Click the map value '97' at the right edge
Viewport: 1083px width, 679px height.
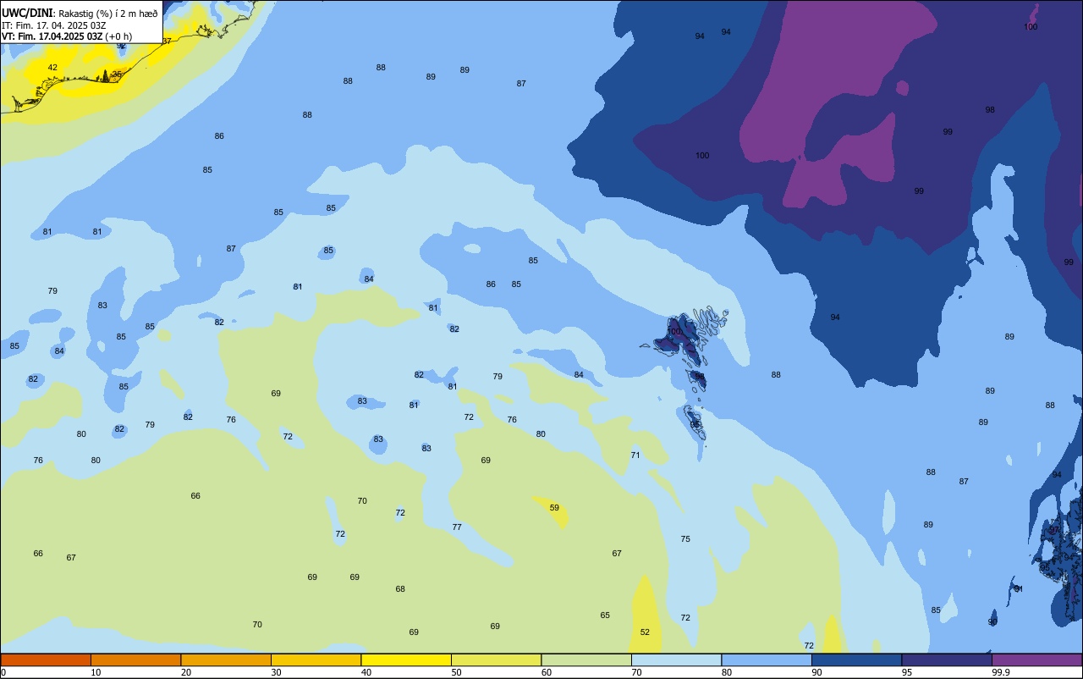(1054, 529)
